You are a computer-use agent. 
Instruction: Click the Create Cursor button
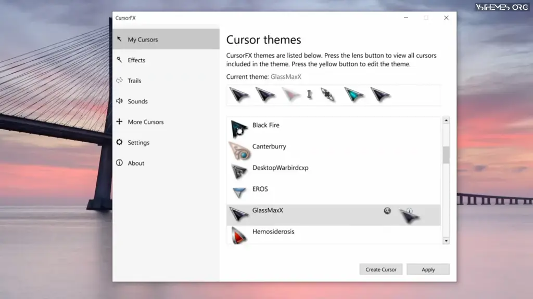[x=380, y=269]
